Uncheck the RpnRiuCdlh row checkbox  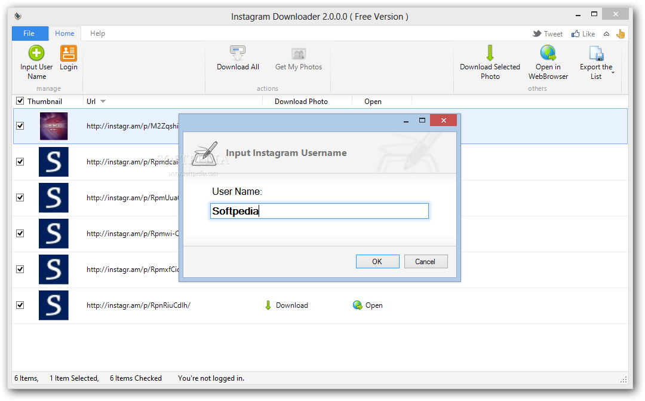[20, 305]
